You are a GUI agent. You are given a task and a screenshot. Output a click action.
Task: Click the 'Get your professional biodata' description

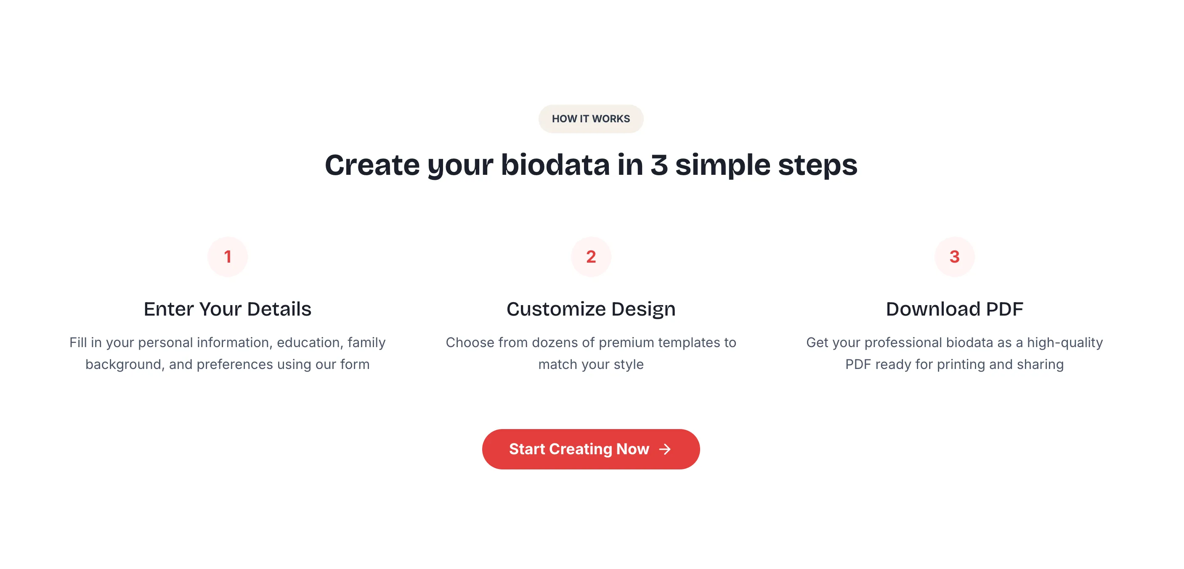954,353
